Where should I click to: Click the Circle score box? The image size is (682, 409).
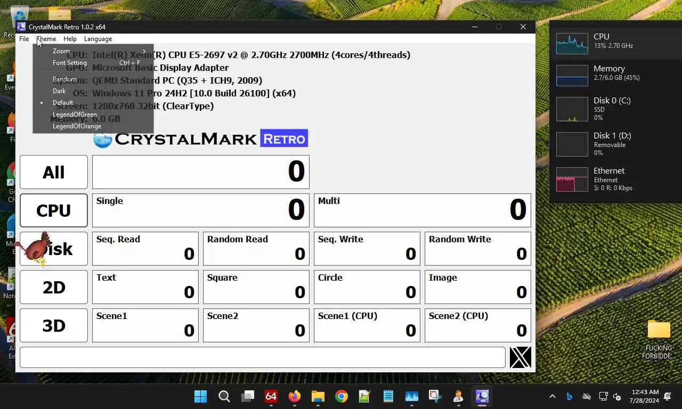point(367,287)
